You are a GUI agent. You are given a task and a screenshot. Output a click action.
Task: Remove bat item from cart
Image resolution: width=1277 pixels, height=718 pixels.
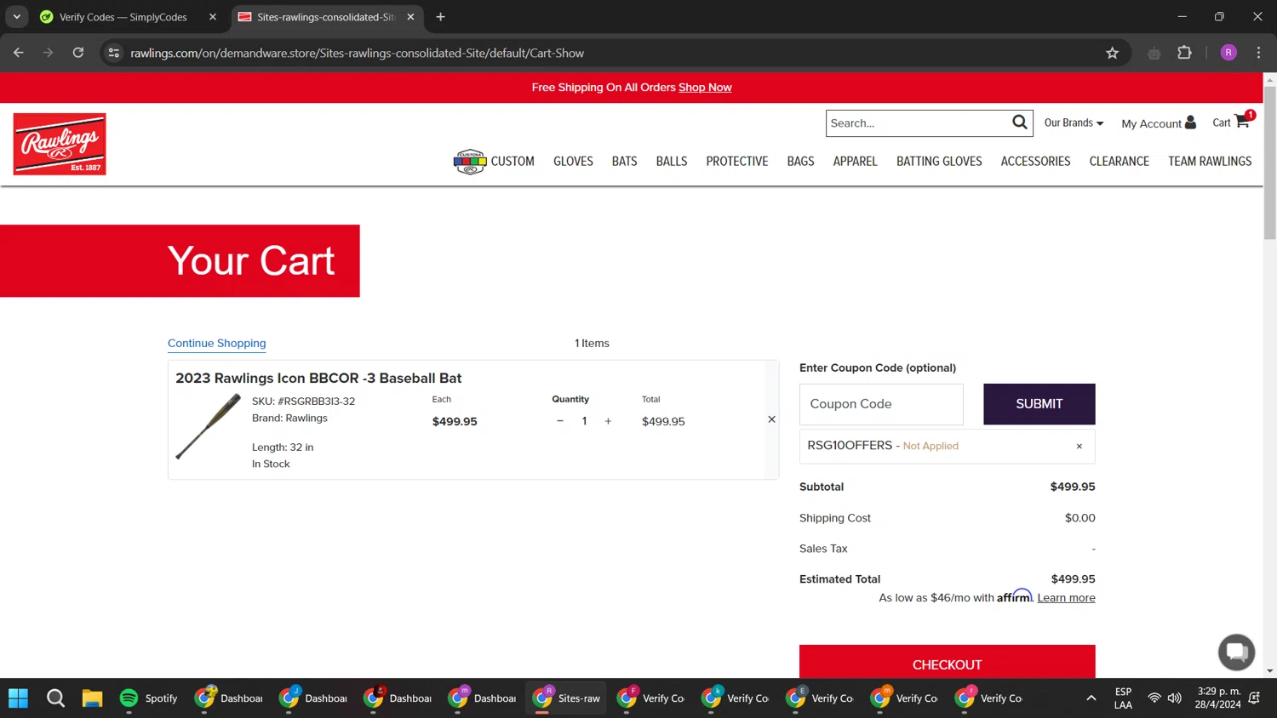771,419
